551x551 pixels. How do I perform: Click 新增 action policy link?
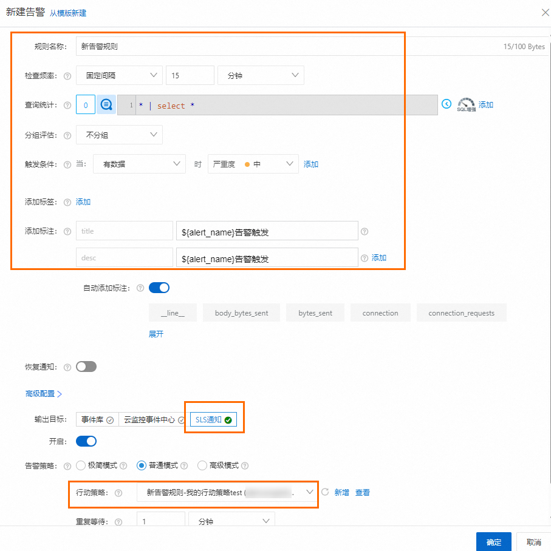[x=341, y=492]
